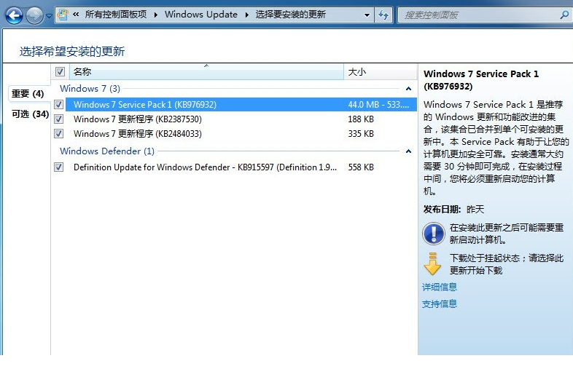Image resolution: width=573 pixels, height=369 pixels.
Task: Click the yellow download pending arrow icon
Action: (433, 263)
